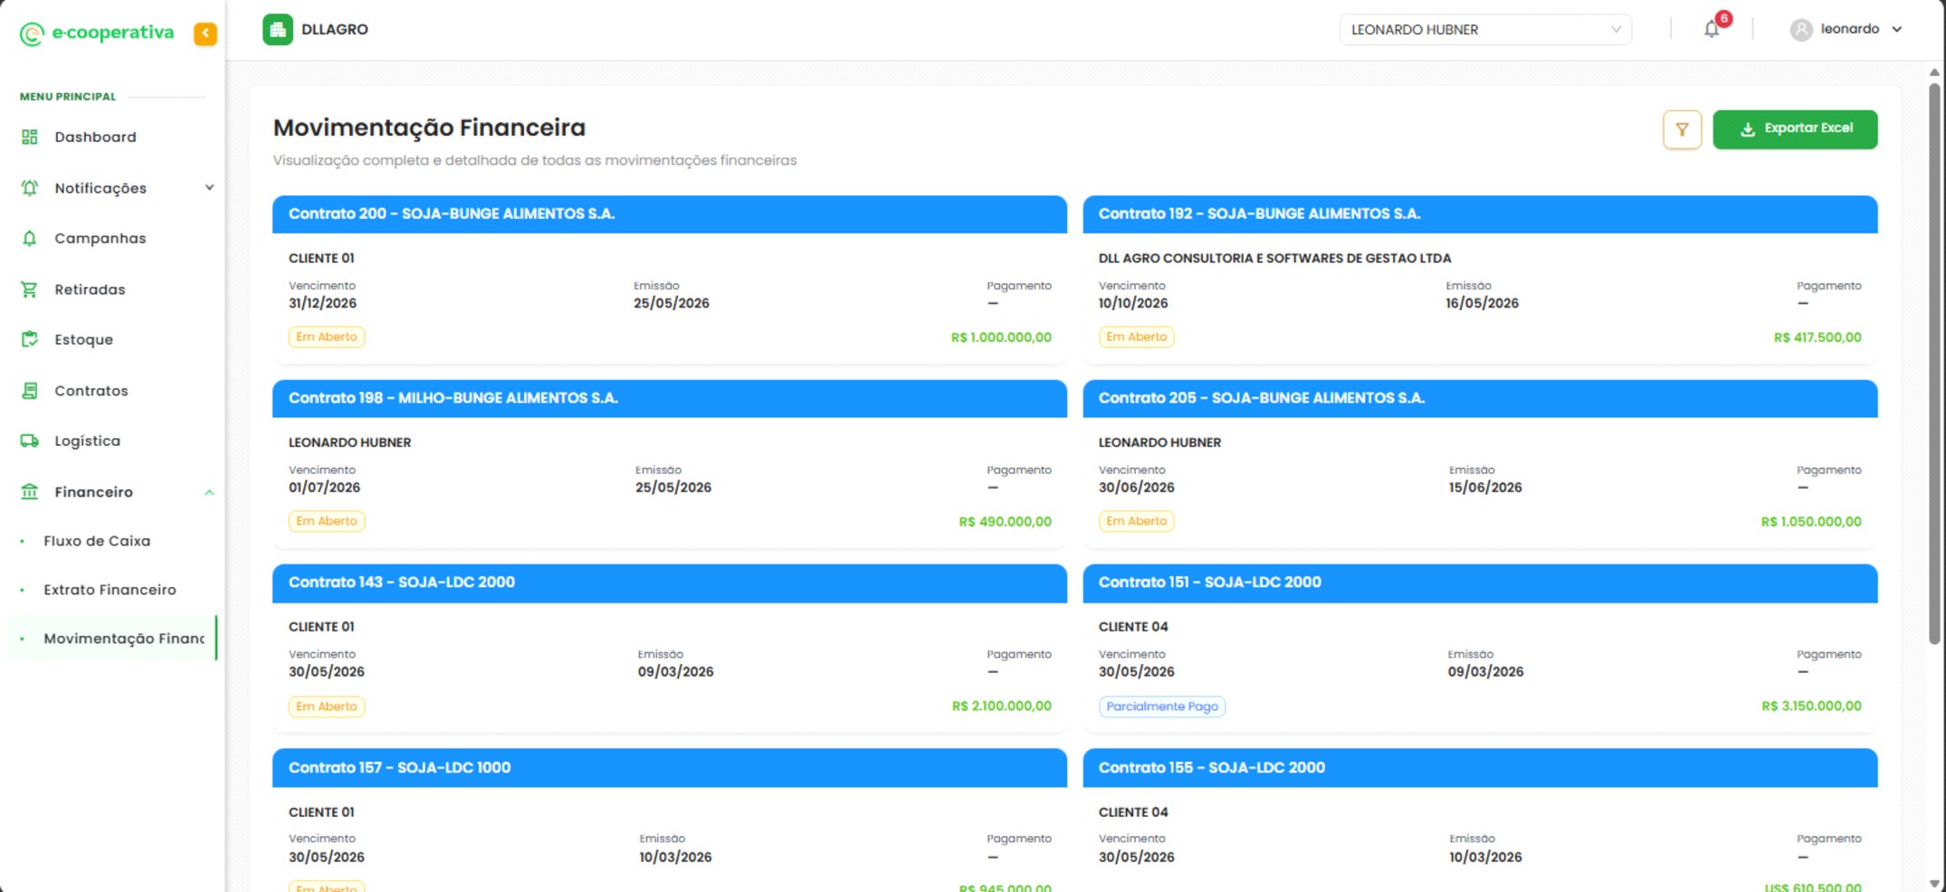Viewport: 1946px width, 892px height.
Task: Select Movimentação Financeira submenu item
Action: tap(112, 639)
